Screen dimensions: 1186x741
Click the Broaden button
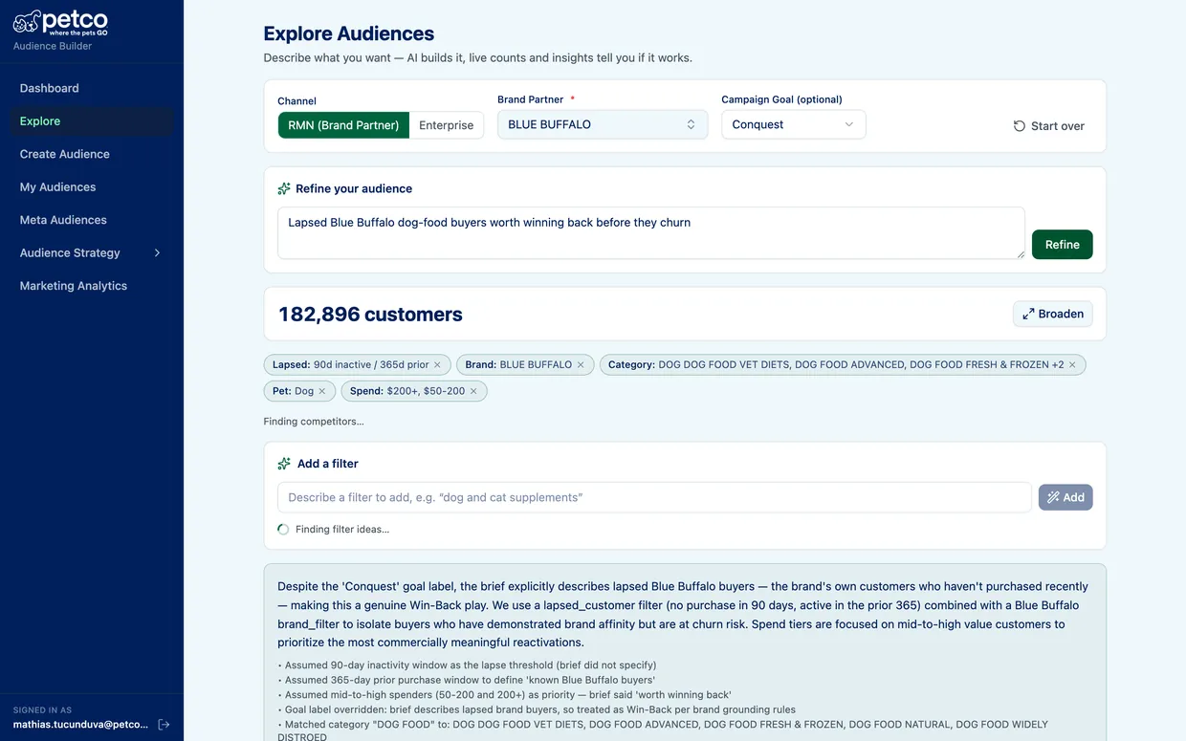click(x=1053, y=314)
